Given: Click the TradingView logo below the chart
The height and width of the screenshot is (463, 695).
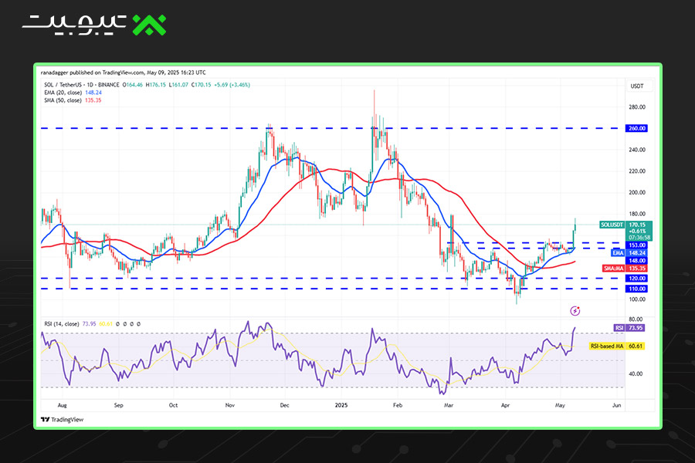Looking at the screenshot, I should coord(62,420).
